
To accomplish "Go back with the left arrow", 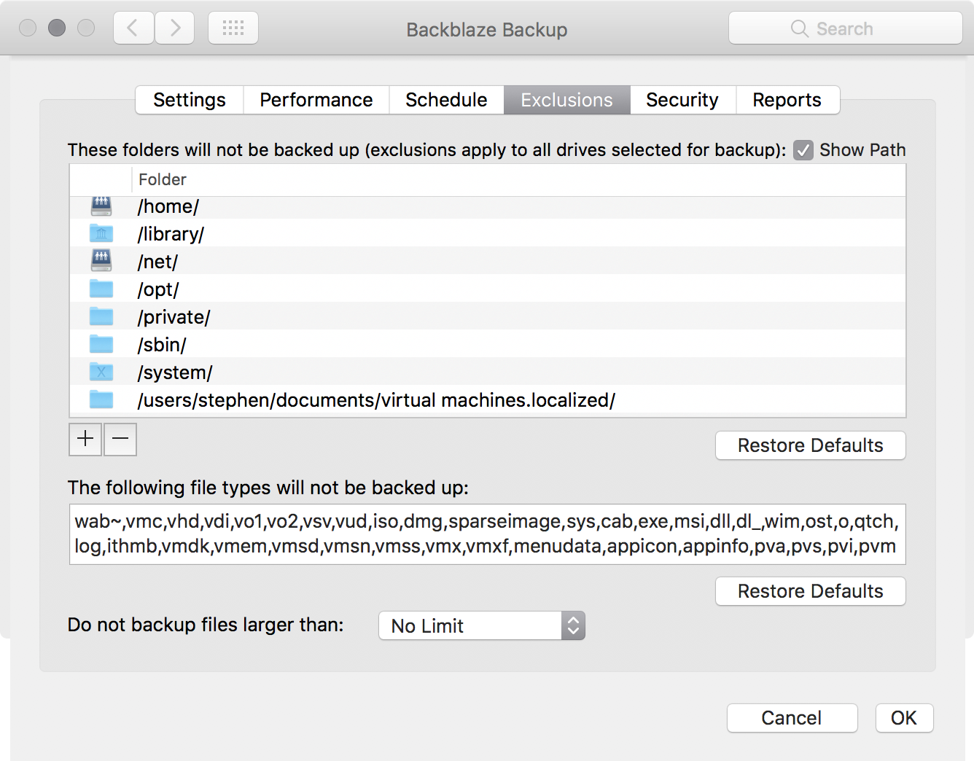I will pyautogui.click(x=133, y=28).
